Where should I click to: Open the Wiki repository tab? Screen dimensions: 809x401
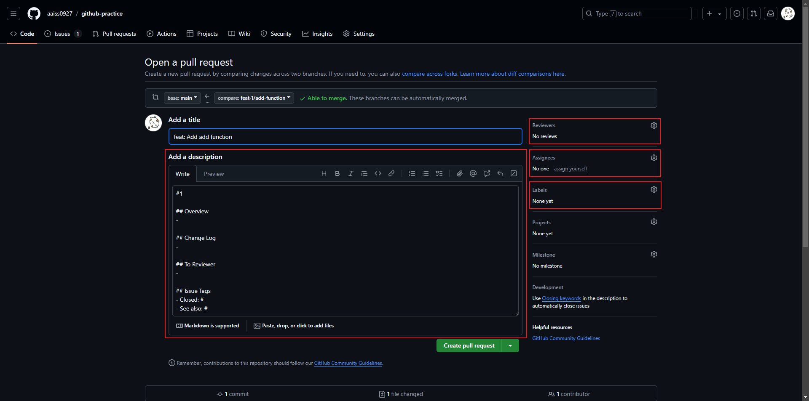coord(239,34)
